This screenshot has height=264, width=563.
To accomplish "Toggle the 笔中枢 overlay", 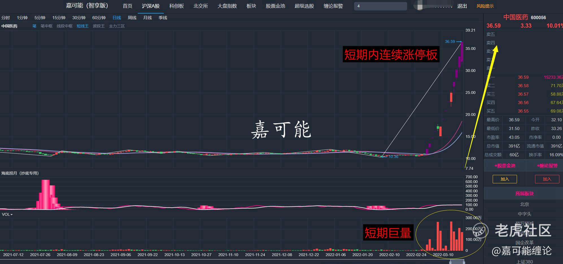I will point(47,26).
